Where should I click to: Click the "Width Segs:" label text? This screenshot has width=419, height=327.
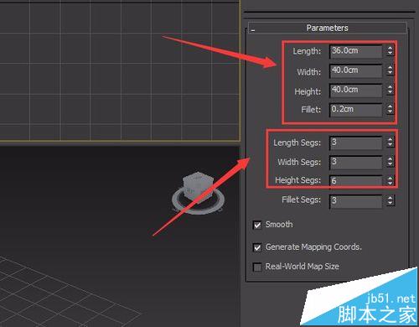coord(299,162)
